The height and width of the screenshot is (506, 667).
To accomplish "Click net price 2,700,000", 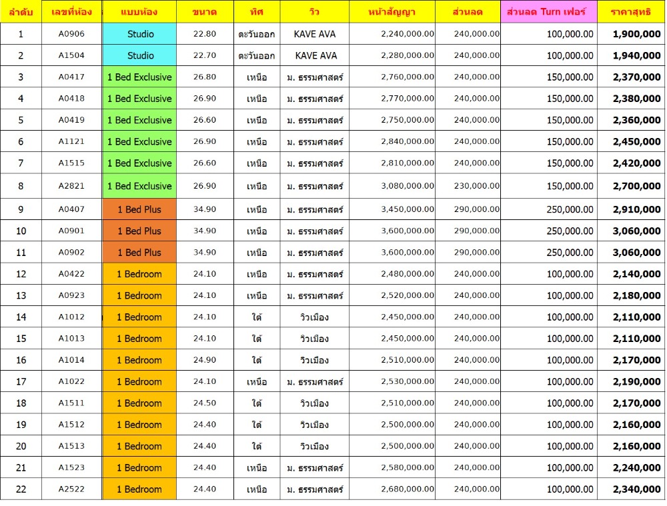I will pos(636,186).
